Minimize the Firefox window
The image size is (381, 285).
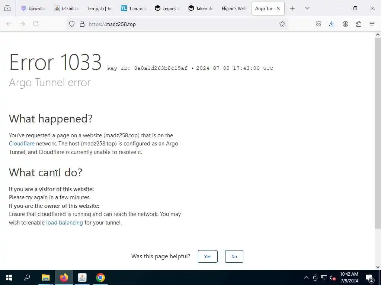point(338,8)
